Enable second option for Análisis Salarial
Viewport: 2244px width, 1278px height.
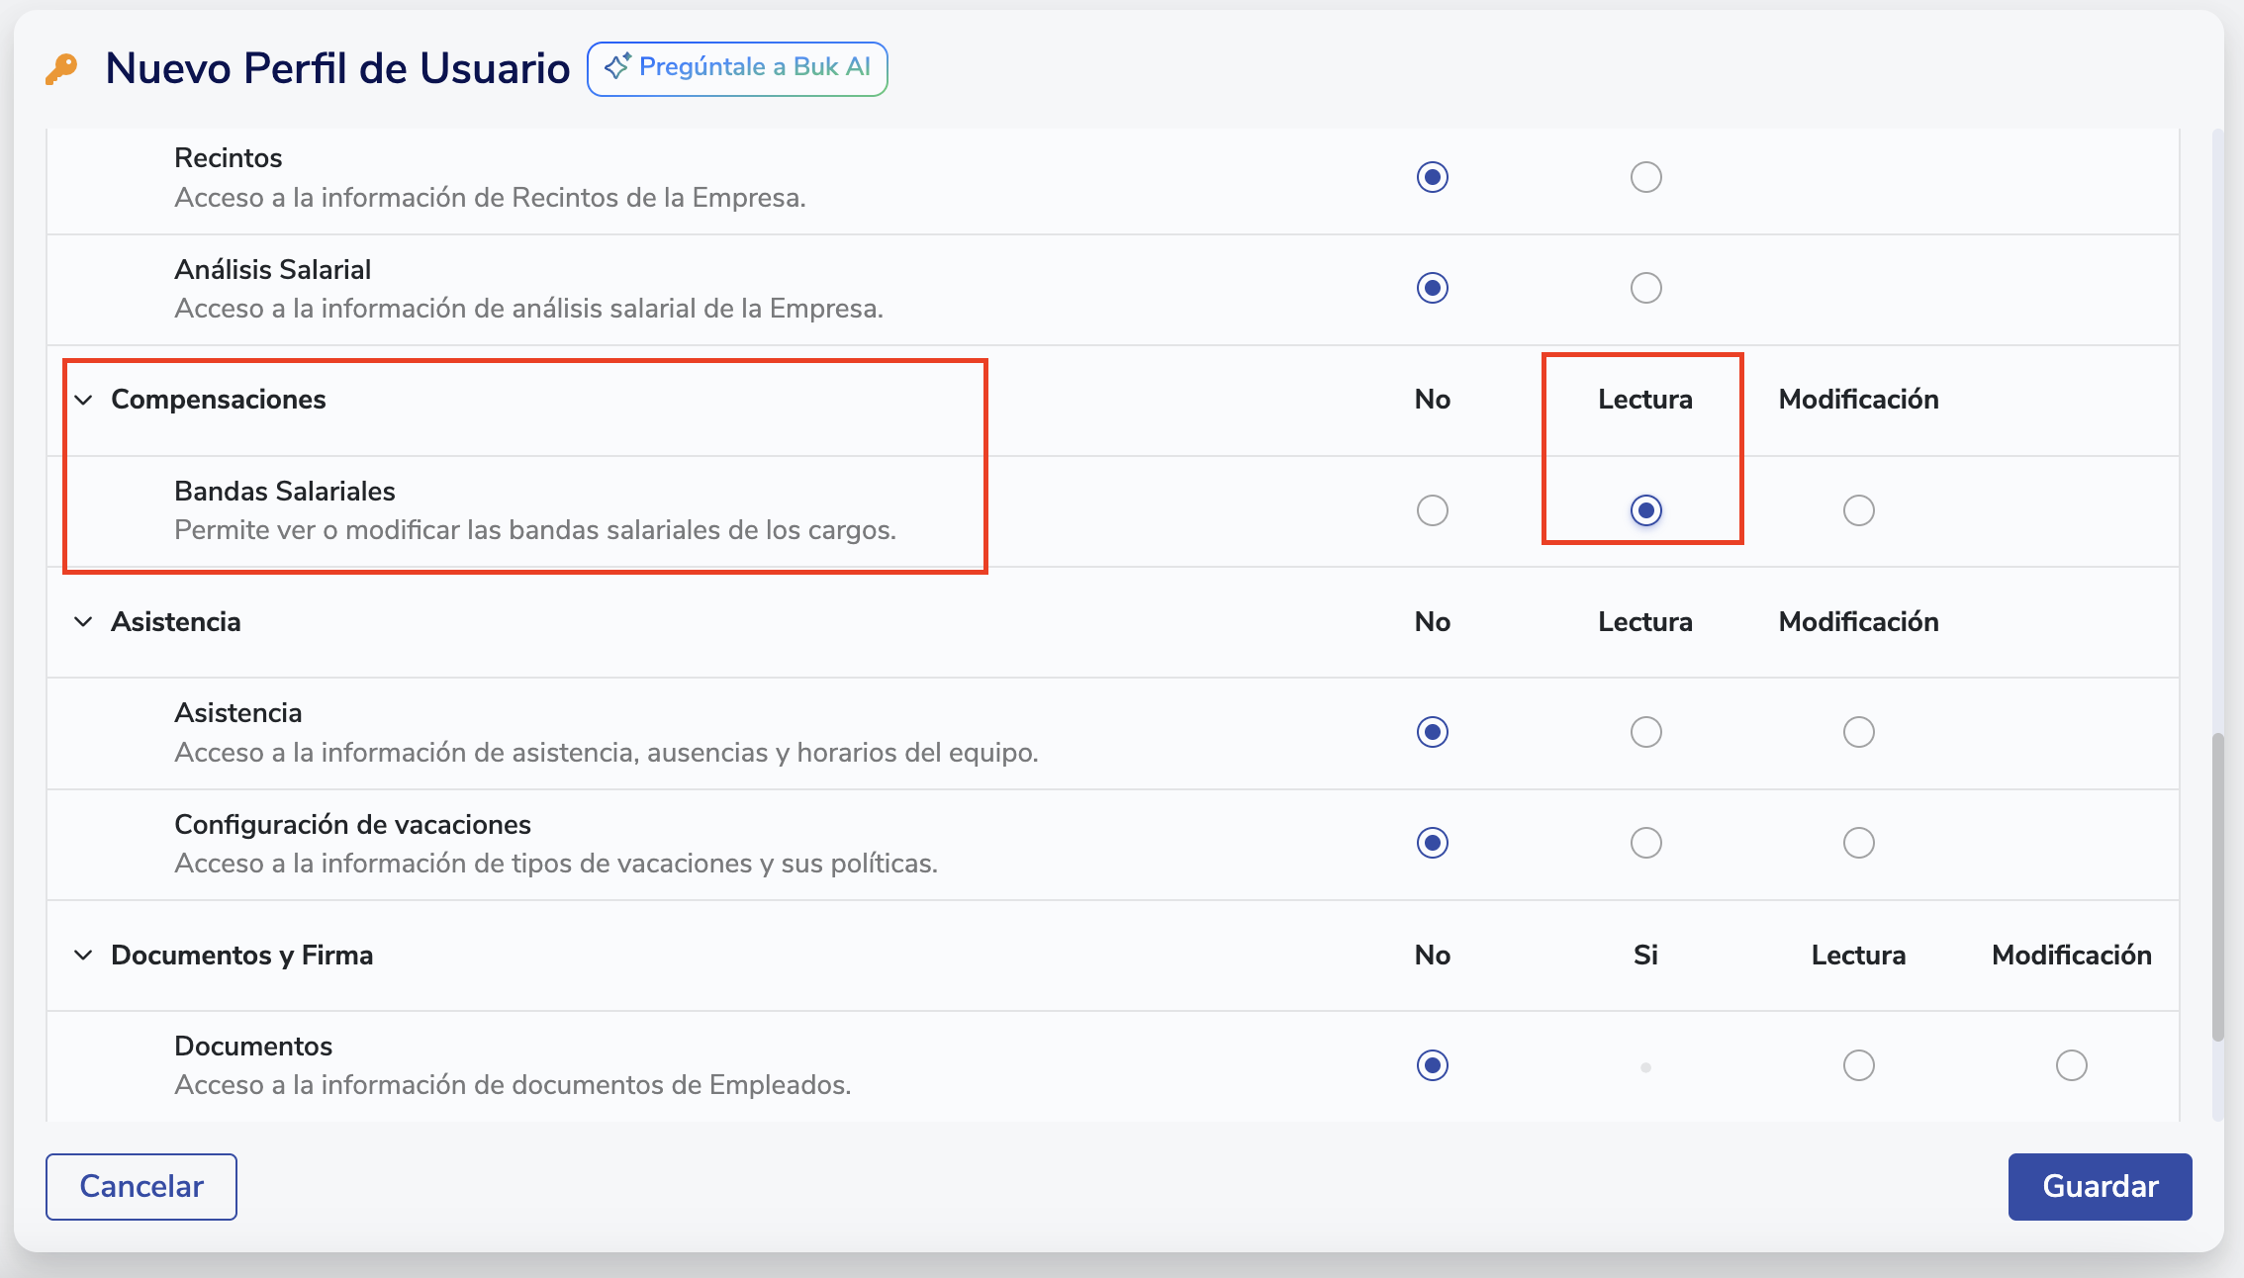pyautogui.click(x=1645, y=288)
